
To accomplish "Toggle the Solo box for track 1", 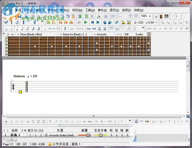I will [22, 135].
